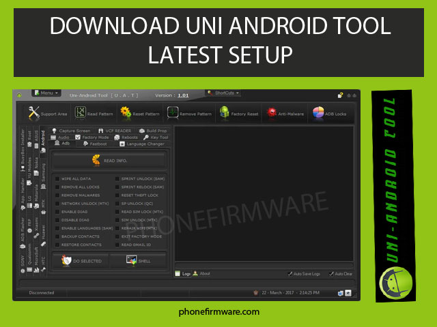This screenshot has height=327, width=437.
Task: Click the status bar clock emblem icon
Action: [255, 292]
